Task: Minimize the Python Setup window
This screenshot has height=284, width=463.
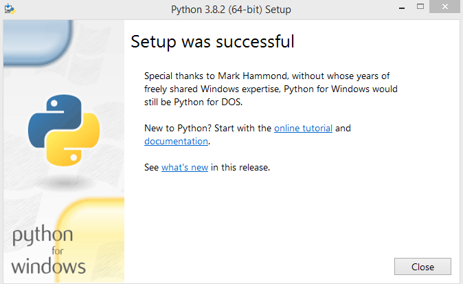Action: pos(402,8)
